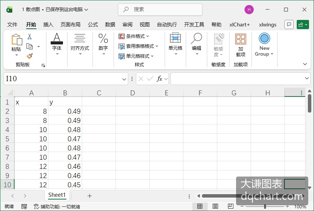
Task: Switch to Page Layout view
Action: point(215,206)
